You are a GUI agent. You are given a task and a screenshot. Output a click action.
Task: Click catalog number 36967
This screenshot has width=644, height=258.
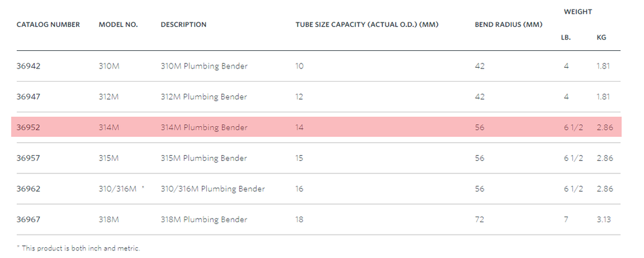pyautogui.click(x=28, y=220)
